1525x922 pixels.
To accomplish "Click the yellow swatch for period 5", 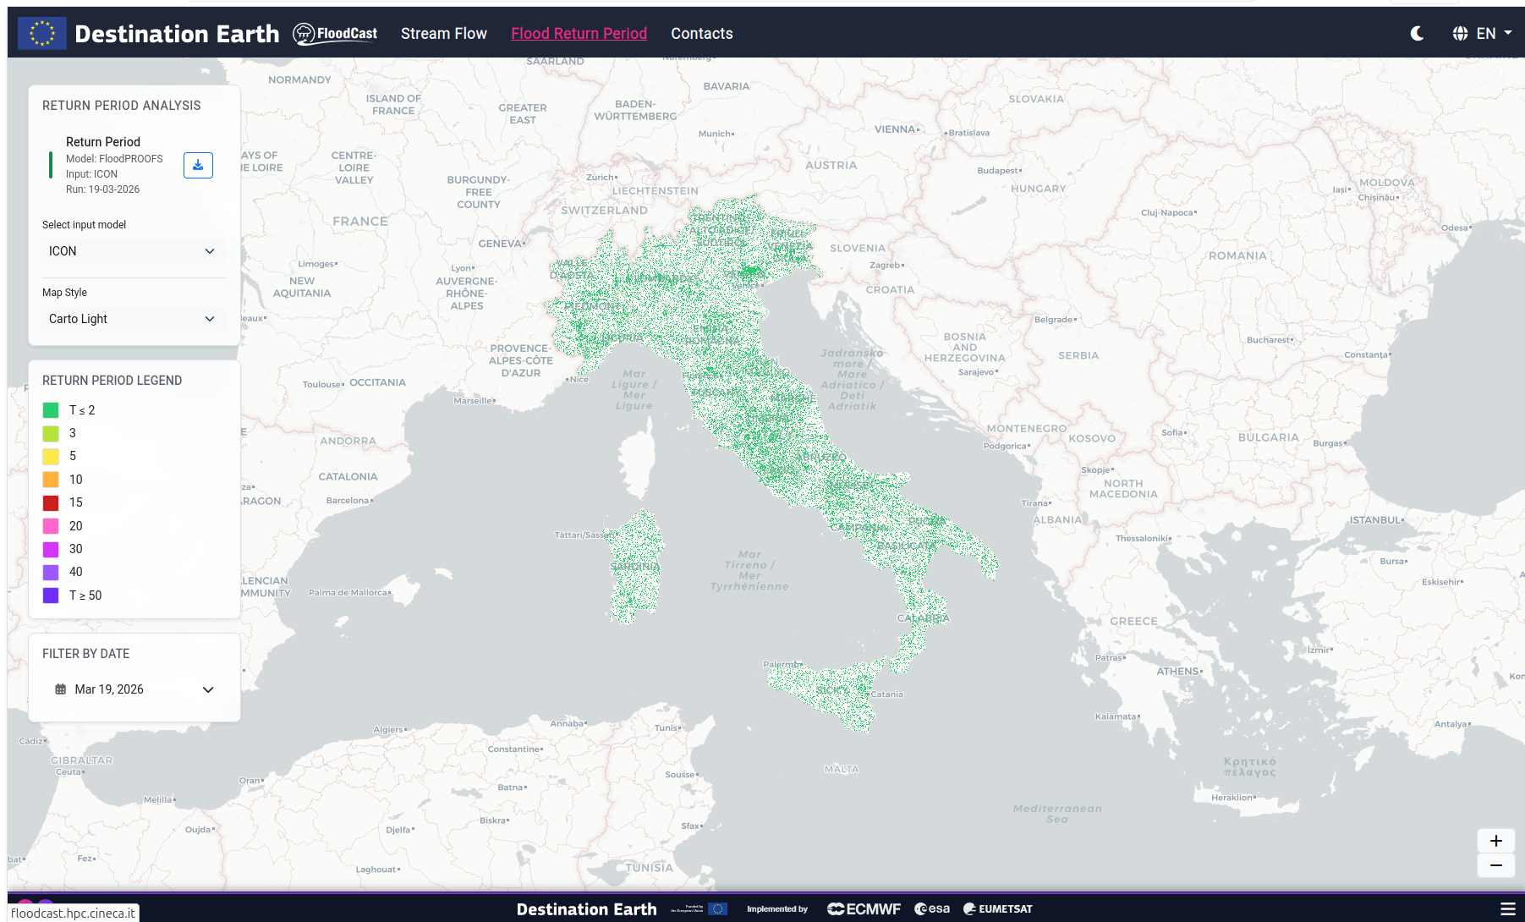I will click(x=51, y=456).
